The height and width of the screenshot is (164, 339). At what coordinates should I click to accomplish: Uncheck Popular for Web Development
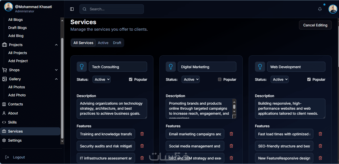pyautogui.click(x=309, y=79)
